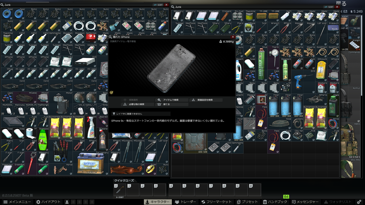Open settings gear in bottom bar

click(359, 202)
